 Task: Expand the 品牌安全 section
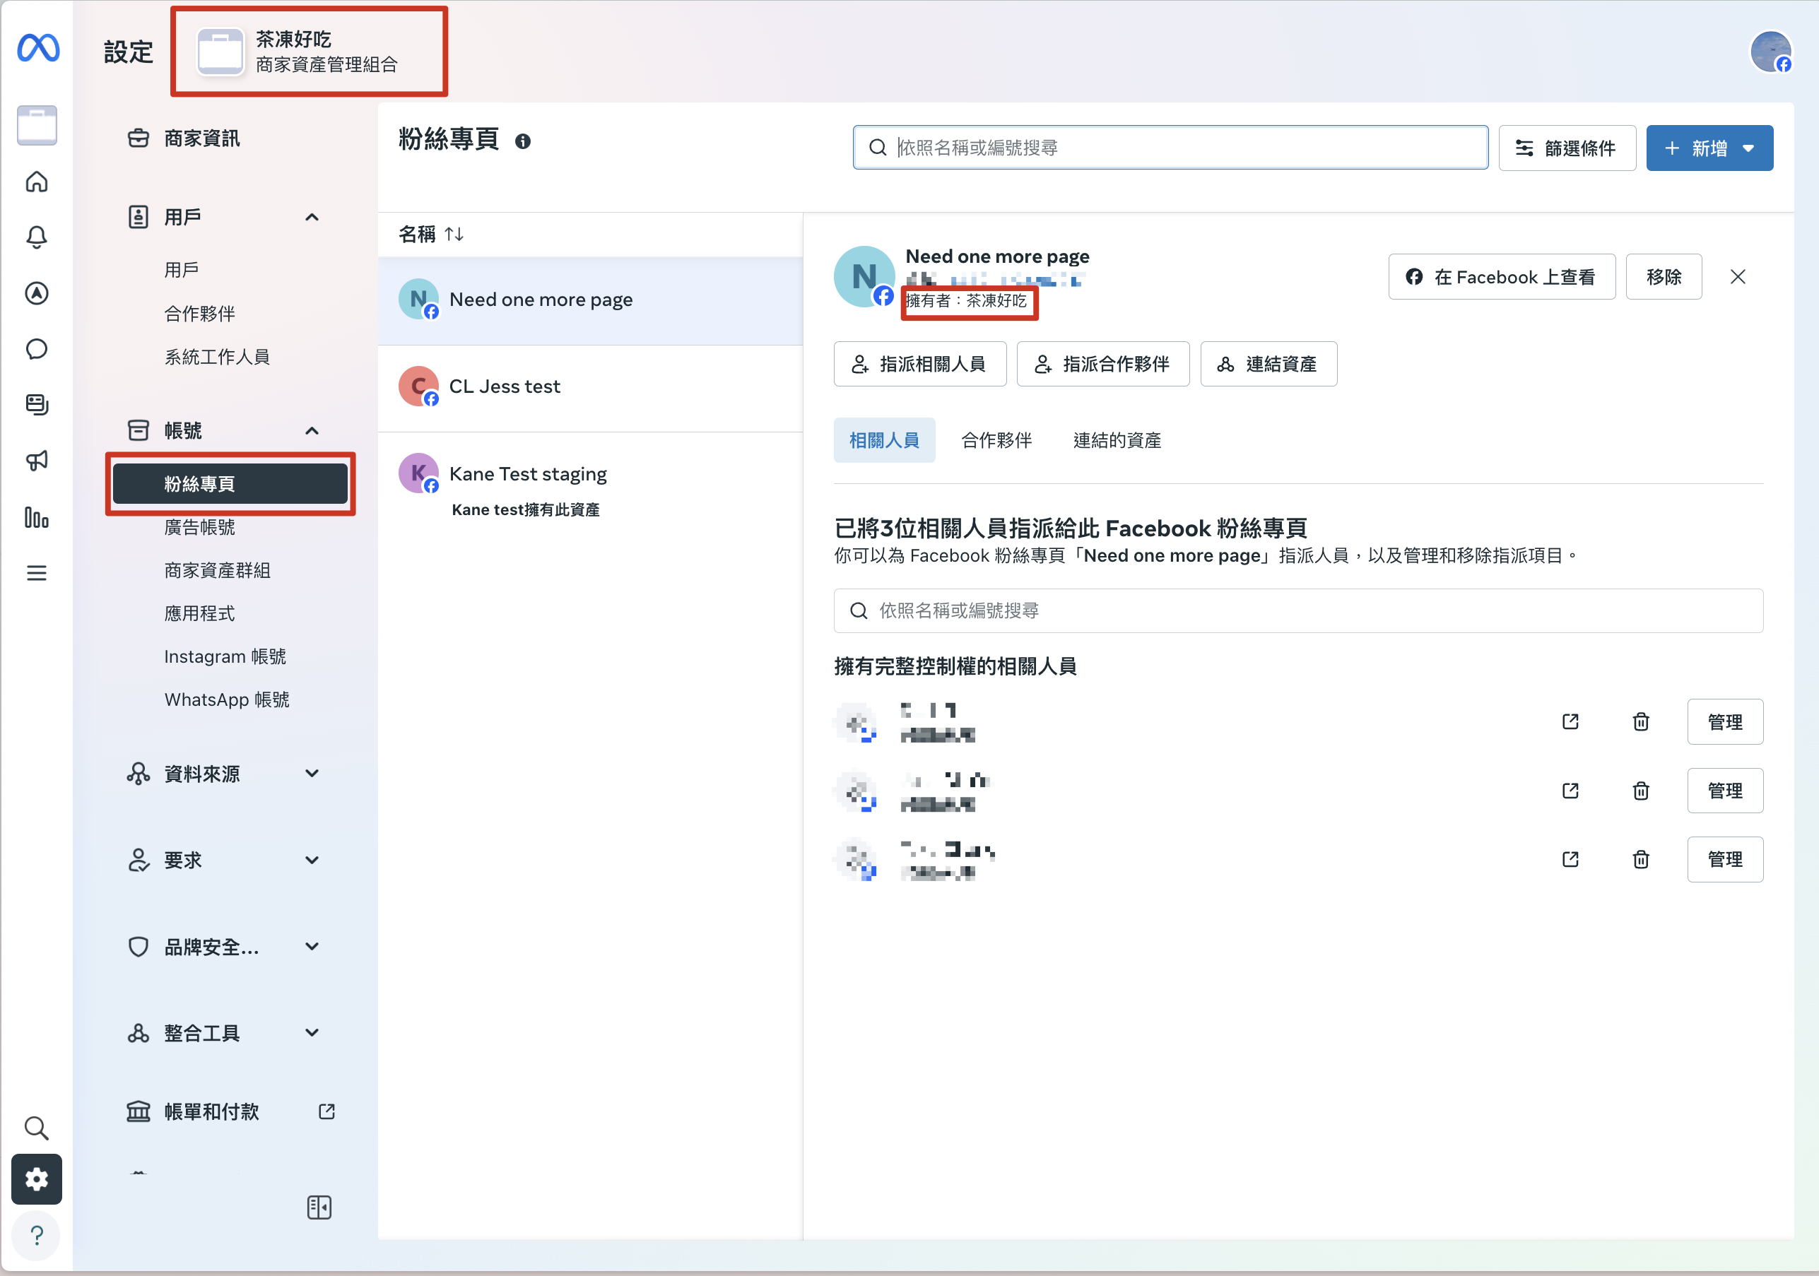coord(312,947)
